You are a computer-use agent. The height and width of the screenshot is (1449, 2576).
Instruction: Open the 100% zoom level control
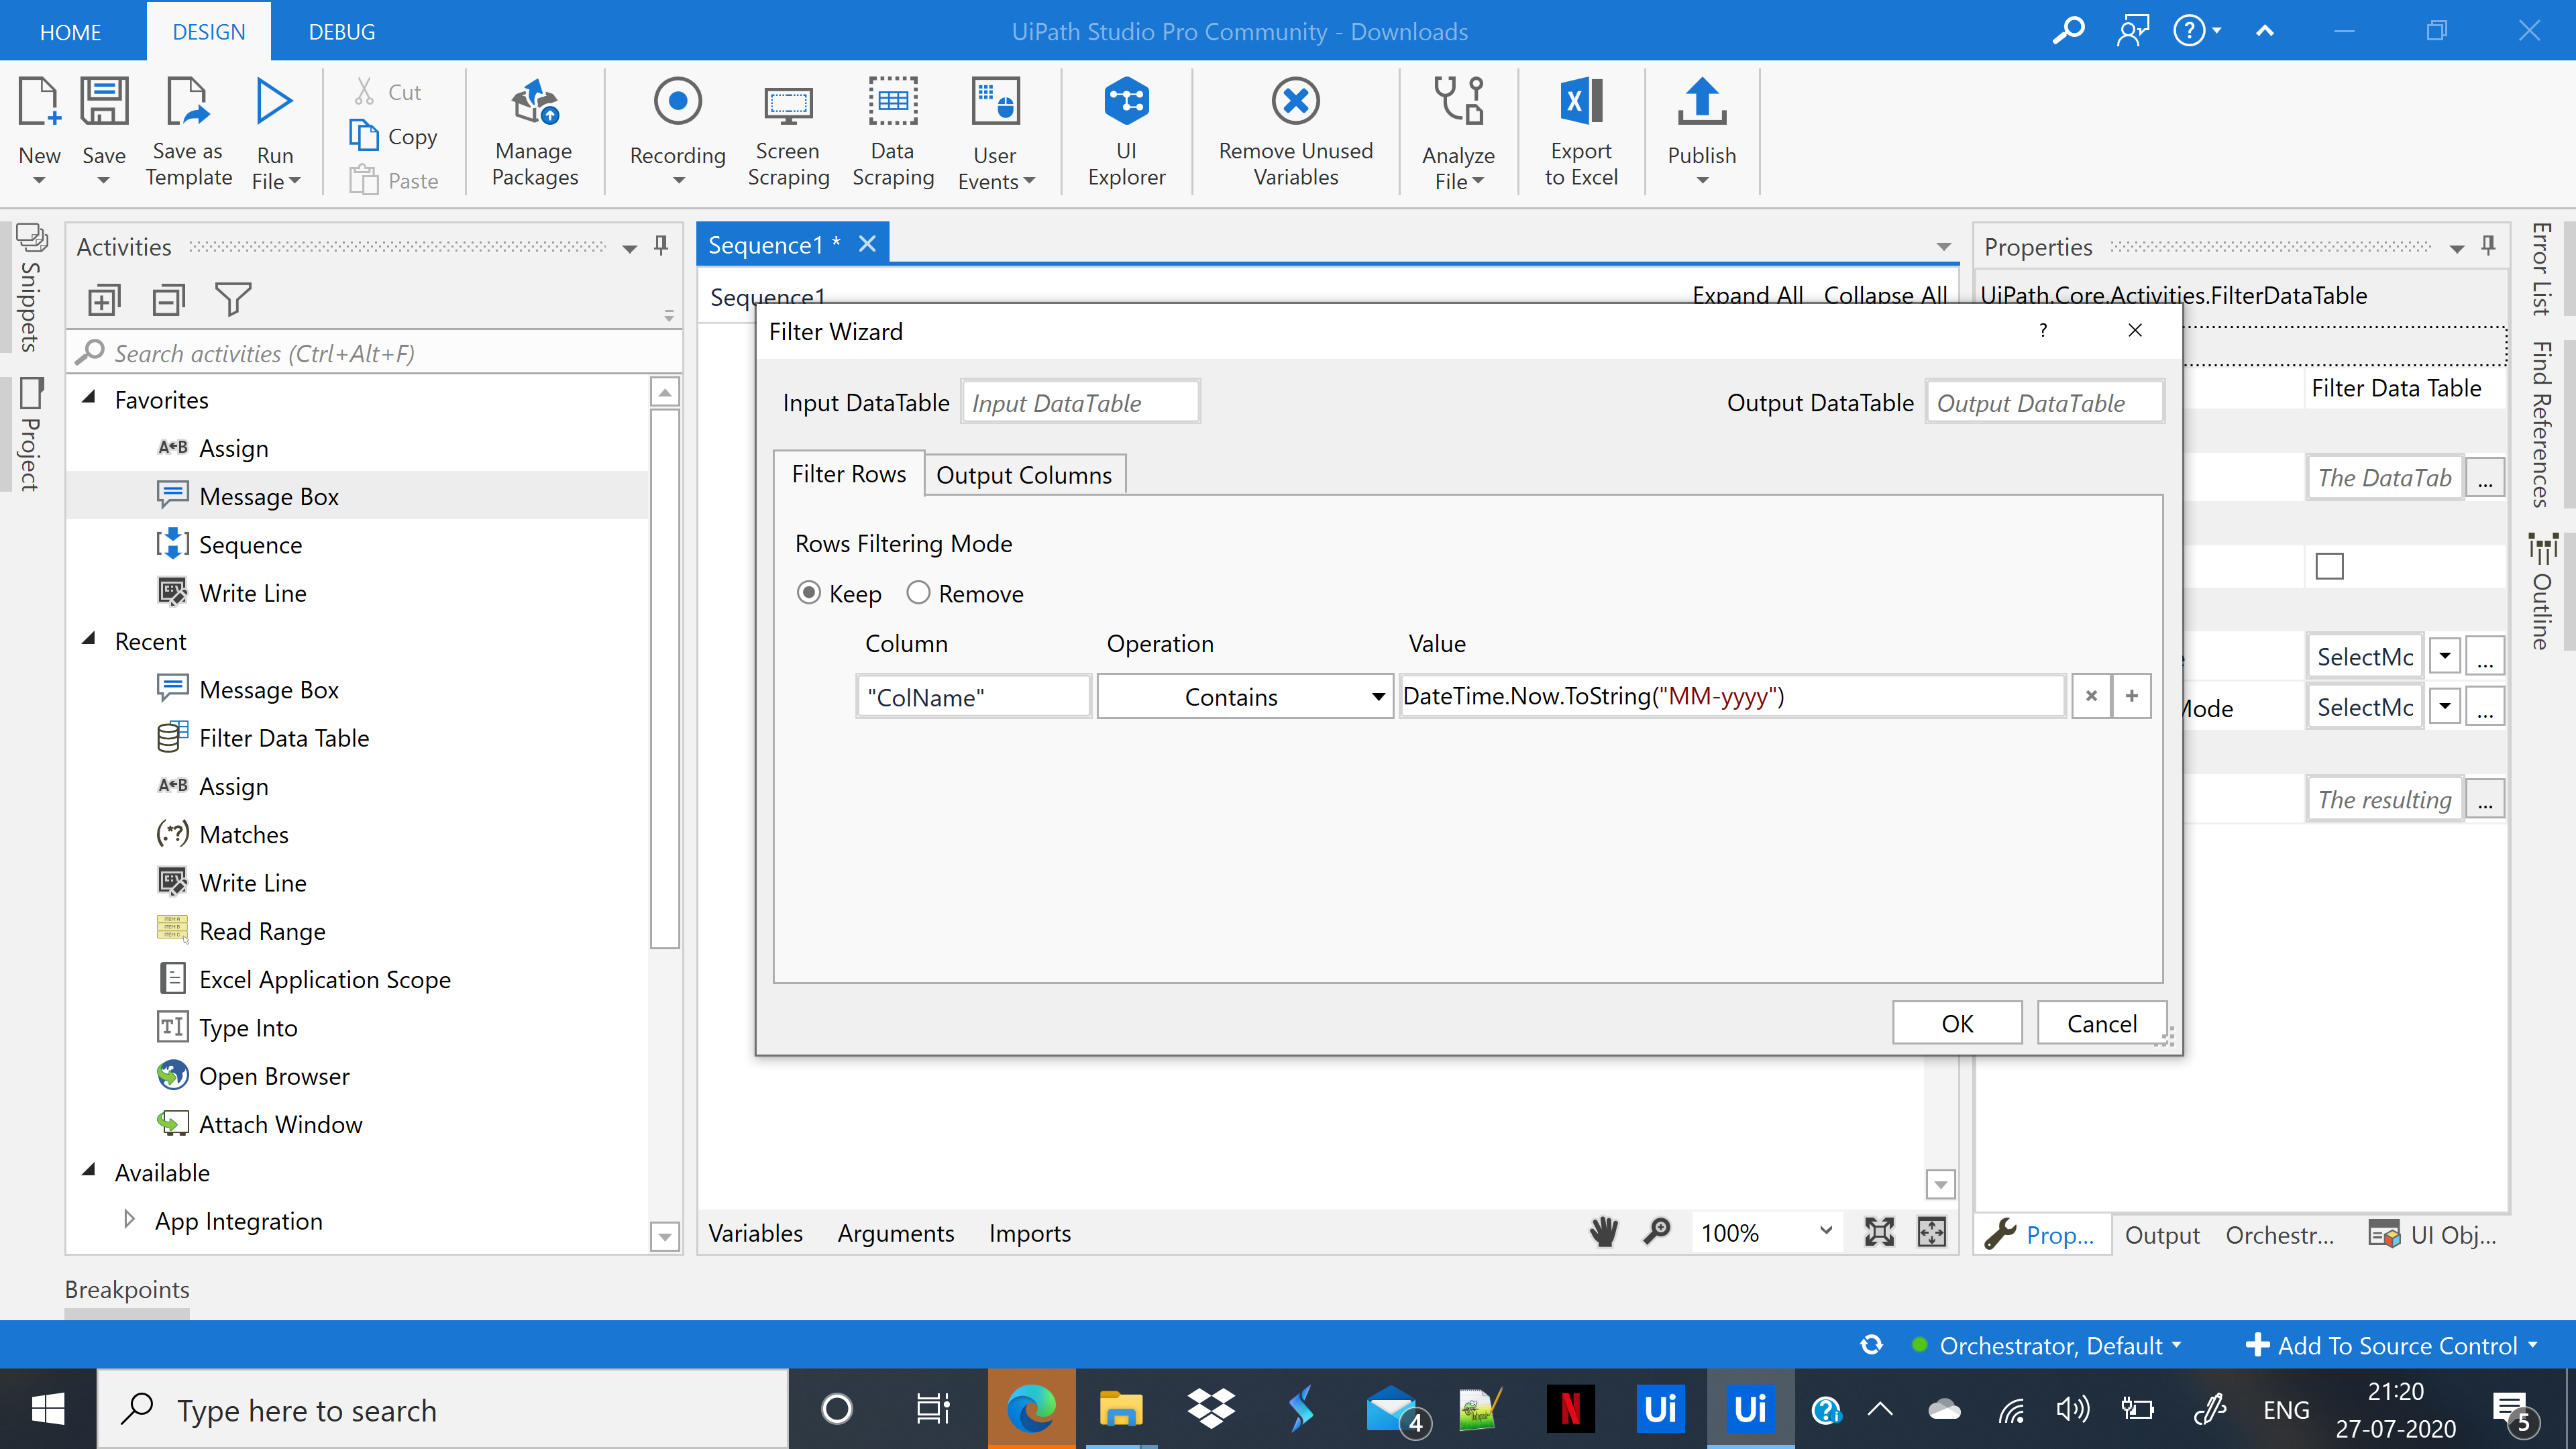1764,1232
